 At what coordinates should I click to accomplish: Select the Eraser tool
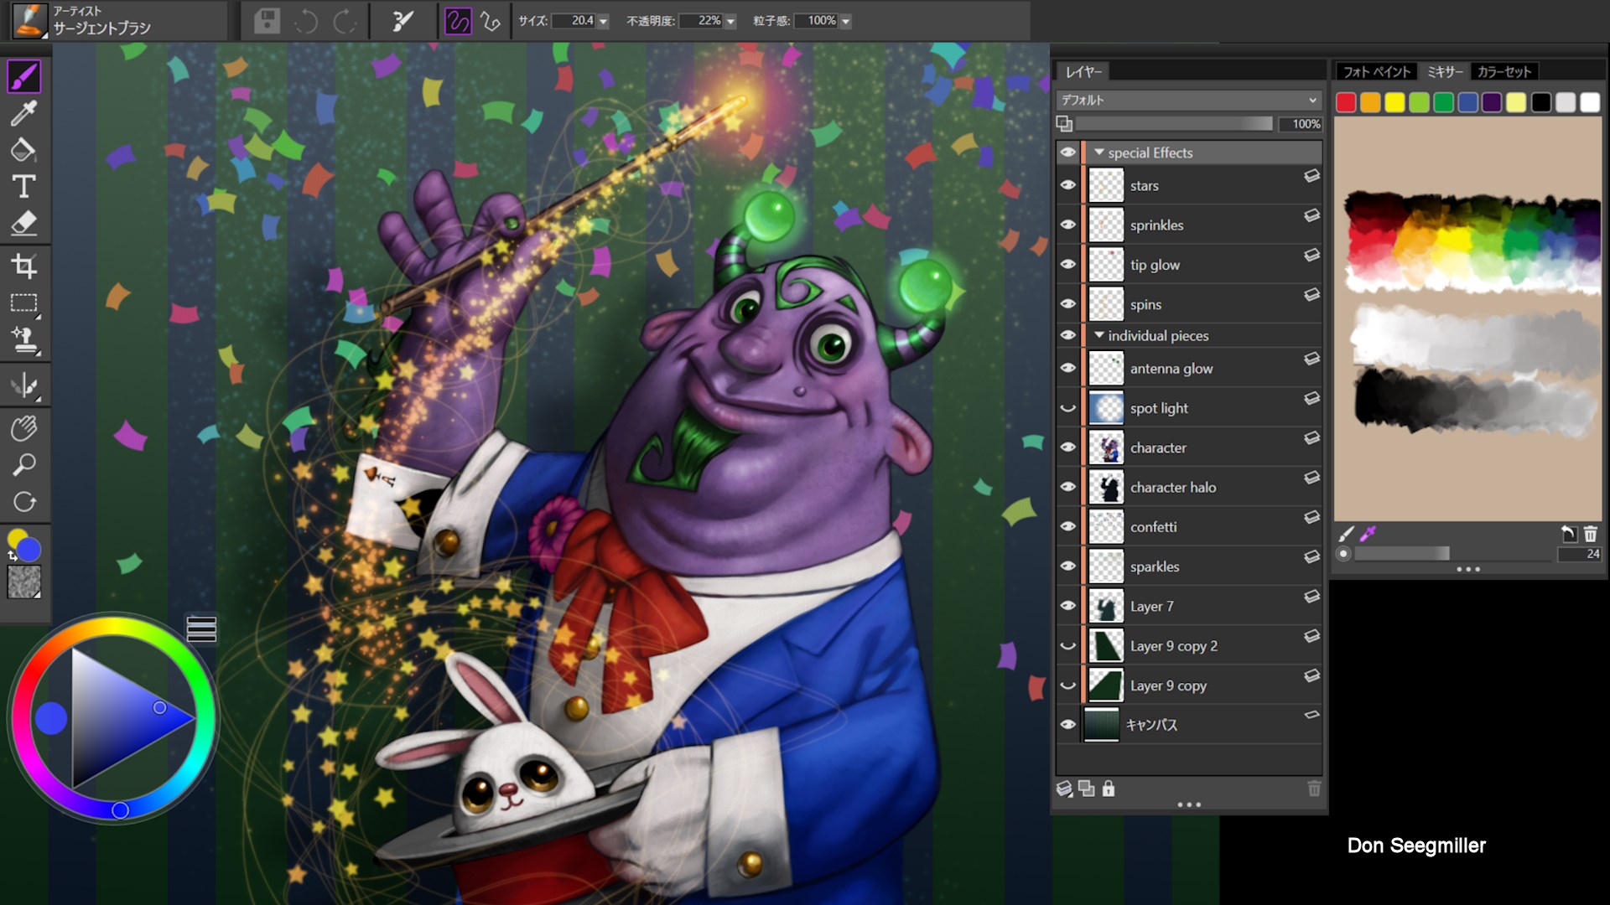point(23,223)
